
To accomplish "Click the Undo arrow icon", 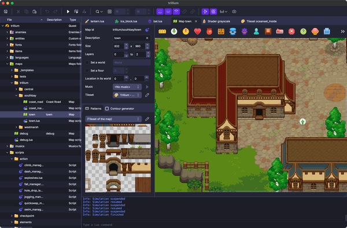I will click(47, 12).
